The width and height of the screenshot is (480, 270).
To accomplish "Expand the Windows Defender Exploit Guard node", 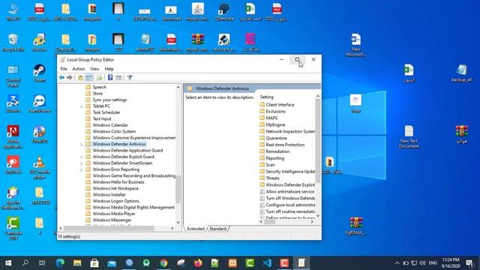I will (x=82, y=157).
